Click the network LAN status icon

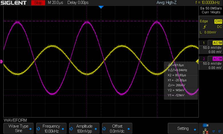[x=206, y=131]
